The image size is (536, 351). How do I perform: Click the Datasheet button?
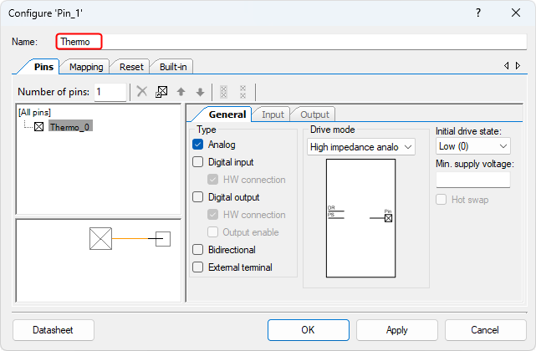pos(54,330)
